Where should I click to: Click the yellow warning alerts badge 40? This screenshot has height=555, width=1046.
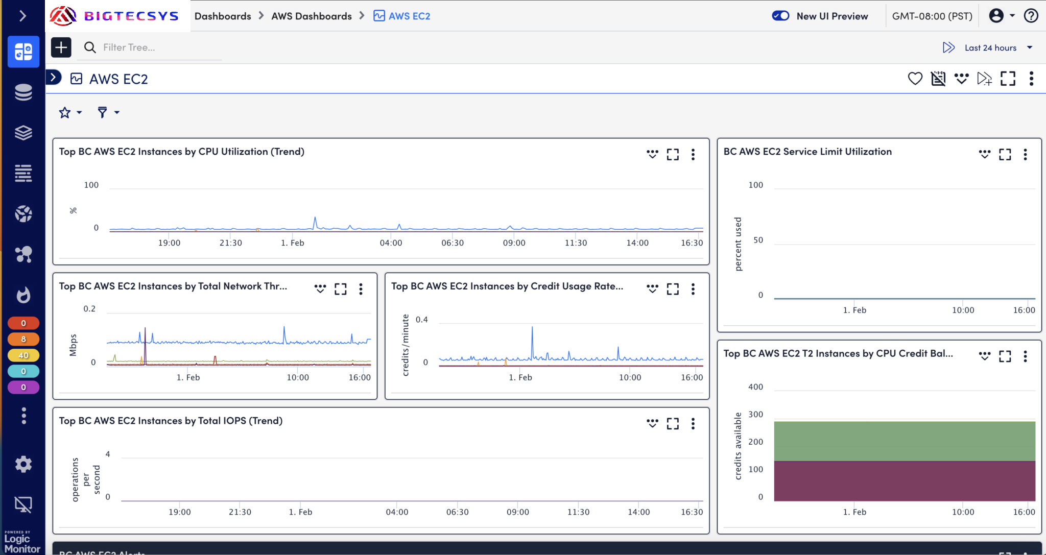click(x=23, y=355)
